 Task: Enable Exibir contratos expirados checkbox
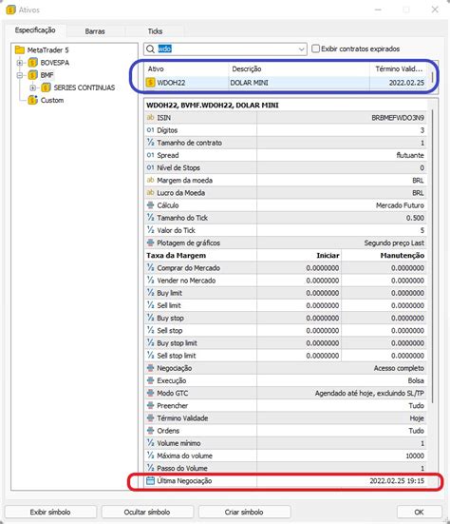click(x=315, y=49)
